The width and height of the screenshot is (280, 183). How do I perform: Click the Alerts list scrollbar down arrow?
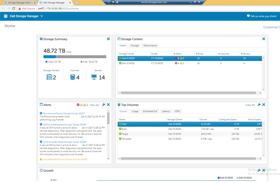click(x=108, y=159)
